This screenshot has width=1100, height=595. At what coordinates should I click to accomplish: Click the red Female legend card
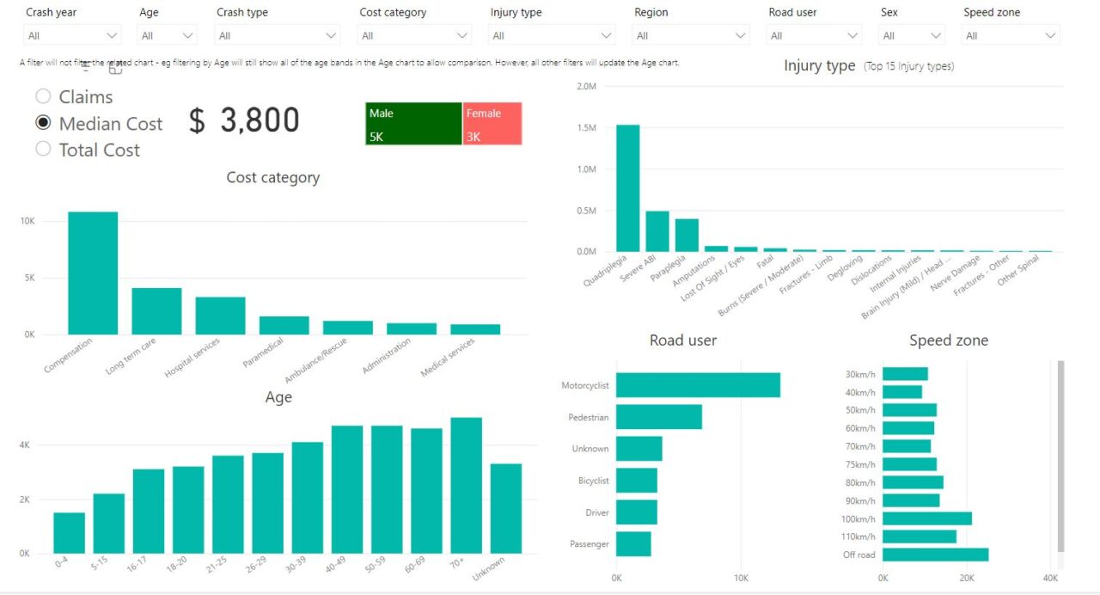492,122
